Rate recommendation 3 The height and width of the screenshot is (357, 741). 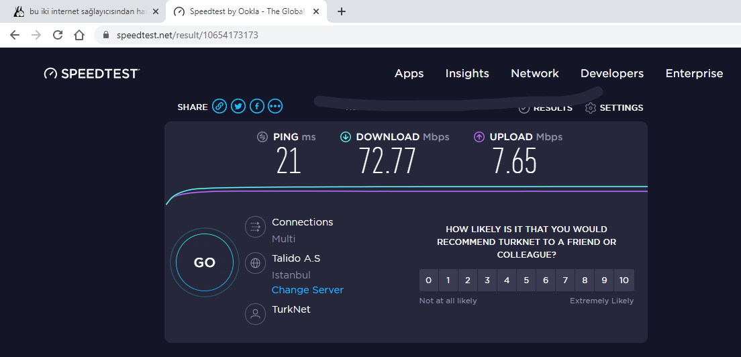(x=487, y=280)
